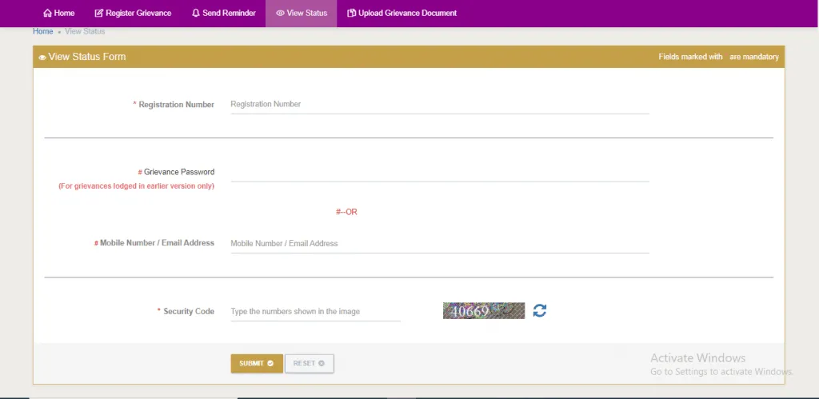Focus the Registration Number input field

point(439,105)
